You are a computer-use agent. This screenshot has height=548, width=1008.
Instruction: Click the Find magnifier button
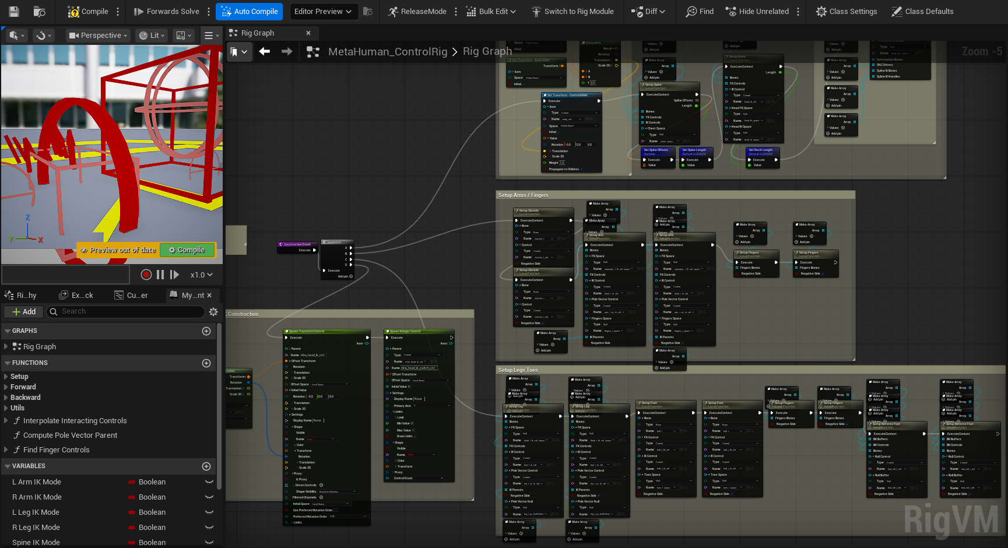tap(700, 12)
